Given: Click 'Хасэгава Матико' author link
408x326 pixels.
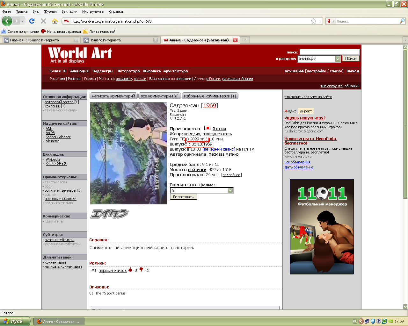Looking at the screenshot, I should tap(224, 154).
